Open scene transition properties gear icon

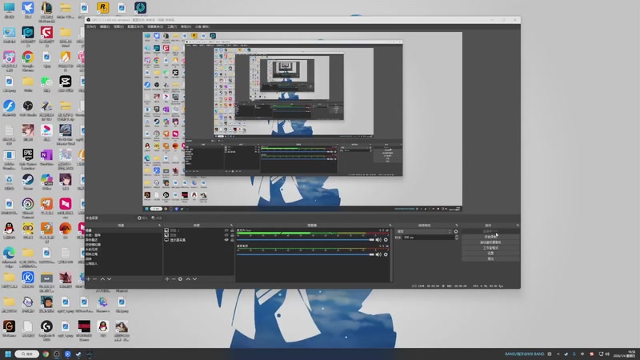pos(456,231)
